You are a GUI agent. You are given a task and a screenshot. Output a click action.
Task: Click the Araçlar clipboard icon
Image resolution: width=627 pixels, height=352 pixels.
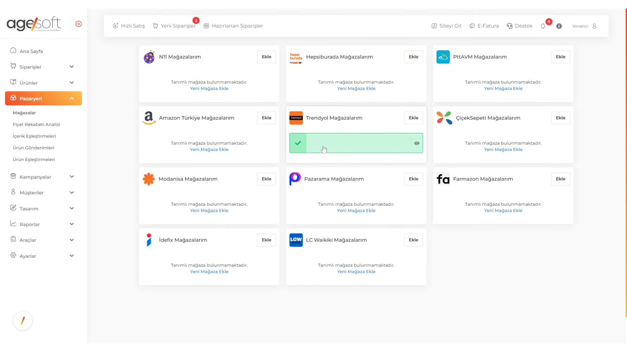click(x=13, y=239)
